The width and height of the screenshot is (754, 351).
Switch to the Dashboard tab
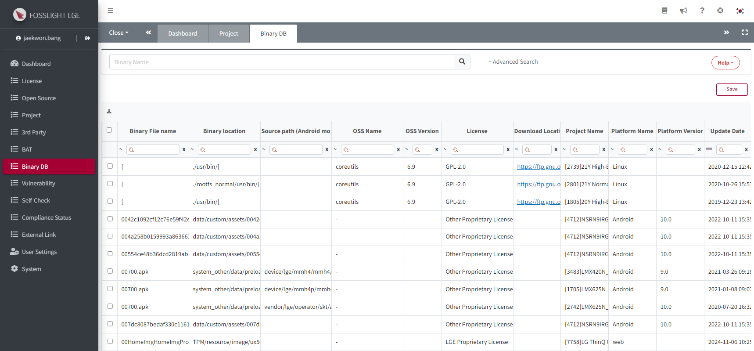click(x=183, y=33)
